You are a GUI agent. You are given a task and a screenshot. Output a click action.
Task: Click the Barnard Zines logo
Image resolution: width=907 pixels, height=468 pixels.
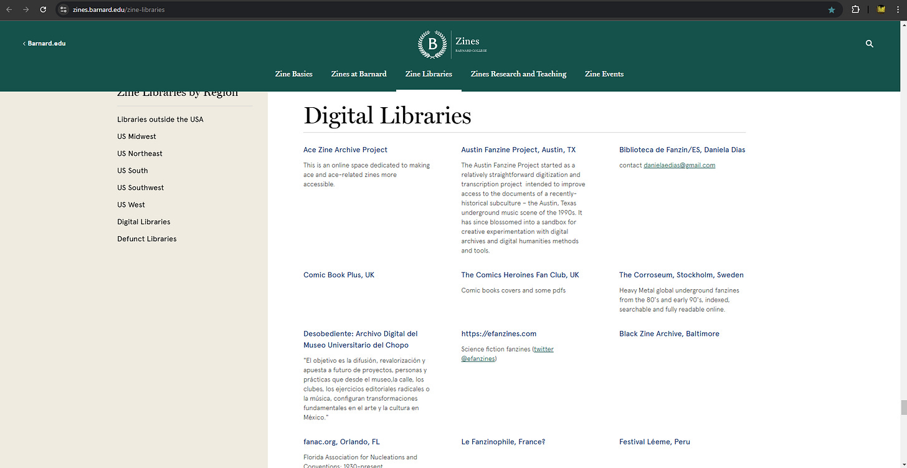click(453, 44)
